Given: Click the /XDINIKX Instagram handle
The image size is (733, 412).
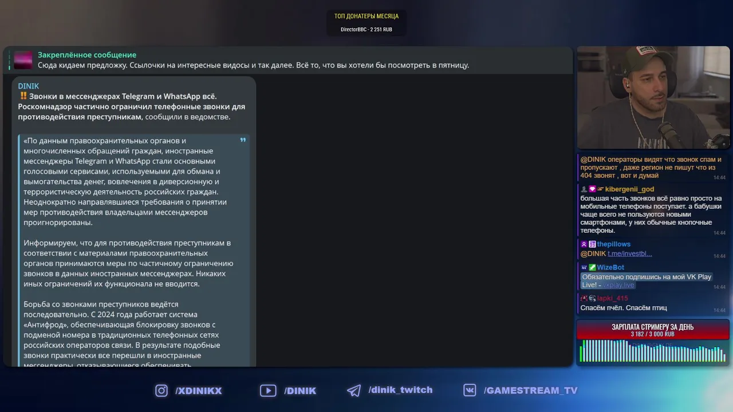Looking at the screenshot, I should click(199, 391).
